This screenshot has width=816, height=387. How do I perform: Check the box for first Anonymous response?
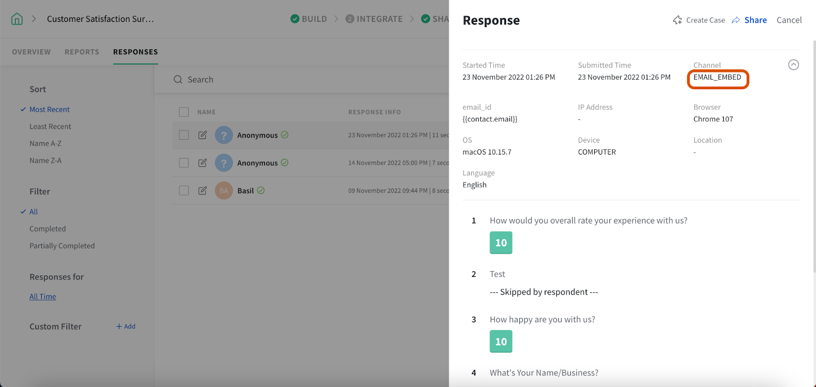[x=184, y=135]
